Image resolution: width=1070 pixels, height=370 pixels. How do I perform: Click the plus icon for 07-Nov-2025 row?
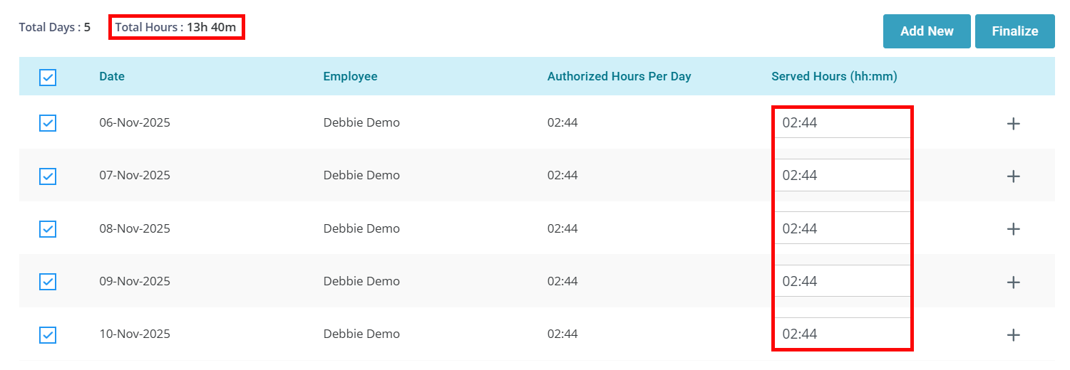coord(1013,176)
